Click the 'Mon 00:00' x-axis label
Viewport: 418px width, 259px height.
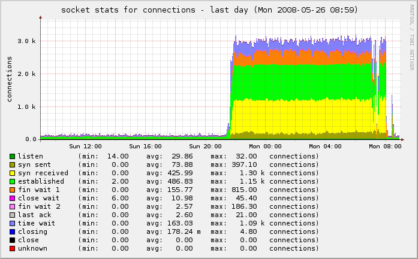pos(265,147)
